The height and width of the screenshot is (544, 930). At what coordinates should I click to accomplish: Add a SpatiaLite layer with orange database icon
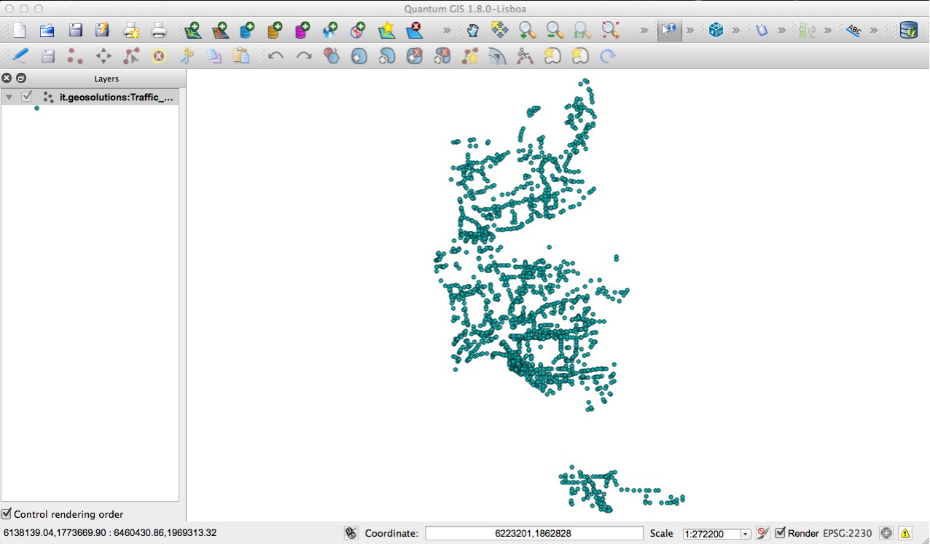pyautogui.click(x=275, y=31)
